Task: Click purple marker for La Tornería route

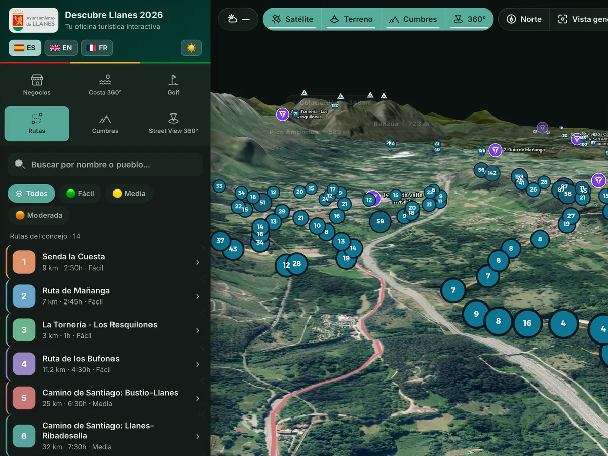Action: [x=282, y=115]
